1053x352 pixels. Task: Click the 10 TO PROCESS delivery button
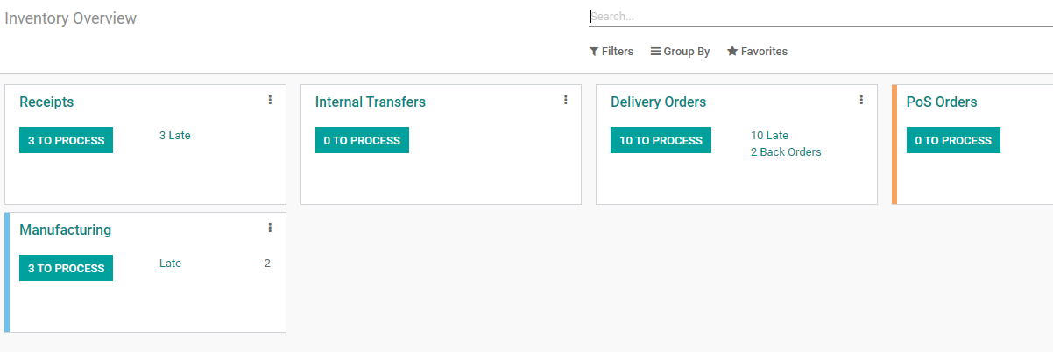(x=661, y=140)
